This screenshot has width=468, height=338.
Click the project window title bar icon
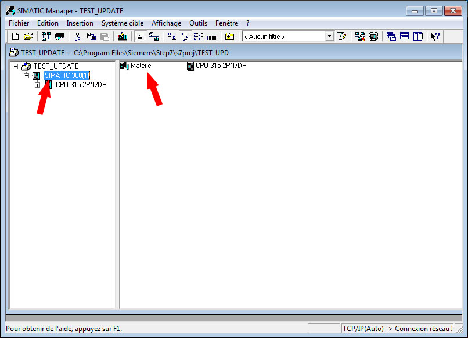pyautogui.click(x=14, y=52)
